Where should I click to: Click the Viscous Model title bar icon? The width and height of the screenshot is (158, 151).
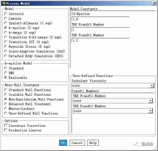(3, 3)
